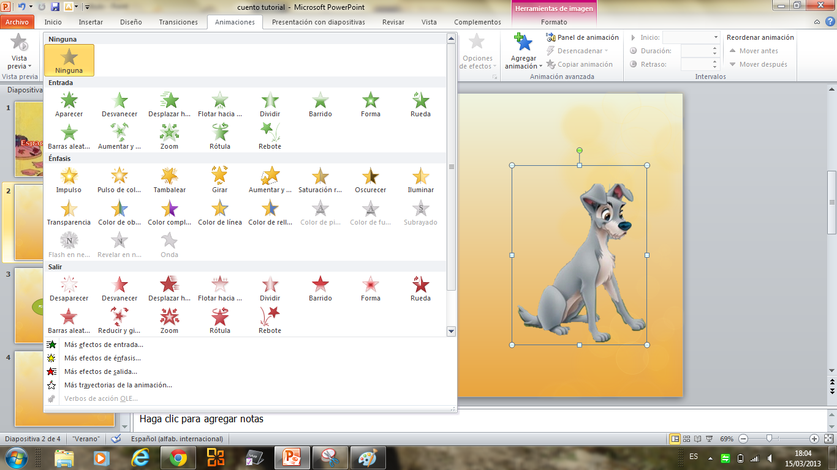Apply the Reducir y girar exit effect
Image resolution: width=837 pixels, height=470 pixels.
(x=119, y=321)
